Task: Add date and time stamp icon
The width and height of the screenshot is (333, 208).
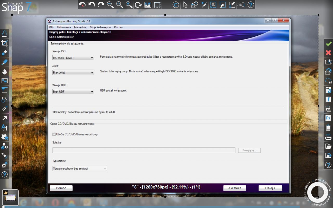Action: (x=195, y=5)
